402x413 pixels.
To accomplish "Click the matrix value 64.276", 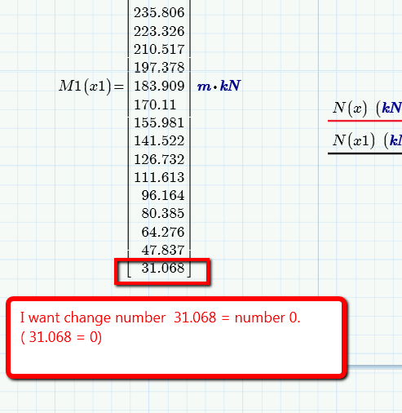I will 163,232.
